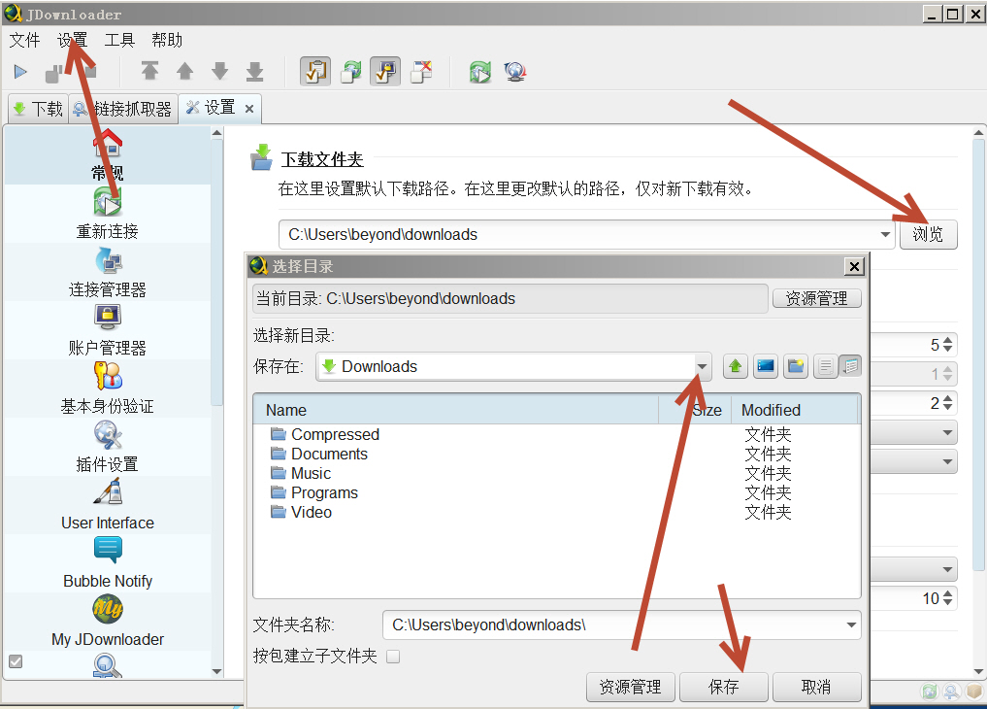Click the magnifier icon in the status bar

coord(952,692)
